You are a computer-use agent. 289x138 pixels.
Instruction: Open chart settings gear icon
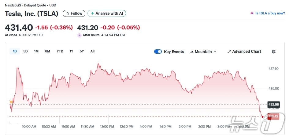coord(274,52)
